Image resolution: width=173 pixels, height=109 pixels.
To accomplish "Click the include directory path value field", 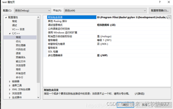I will click(x=132, y=17).
